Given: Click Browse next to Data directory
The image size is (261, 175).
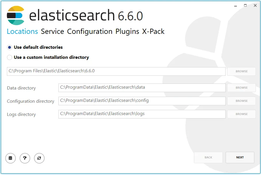Looking at the screenshot, I should click(x=241, y=88).
